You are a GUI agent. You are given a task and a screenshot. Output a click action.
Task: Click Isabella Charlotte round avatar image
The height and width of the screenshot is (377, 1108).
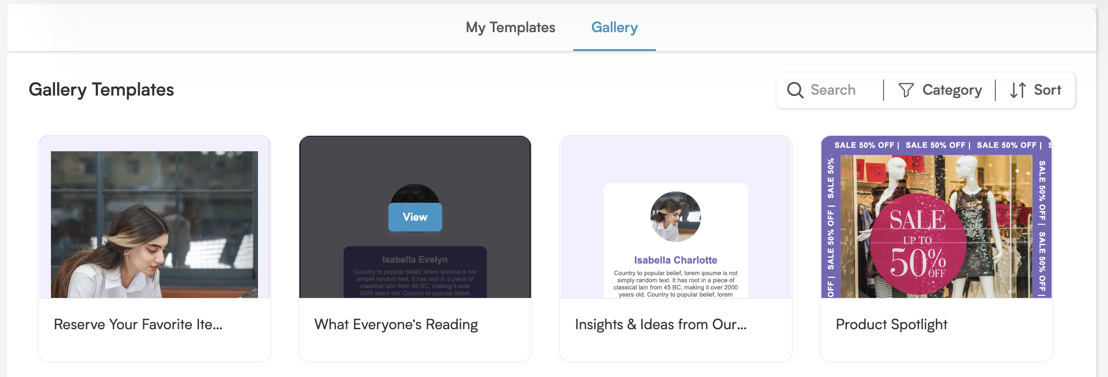(x=676, y=217)
